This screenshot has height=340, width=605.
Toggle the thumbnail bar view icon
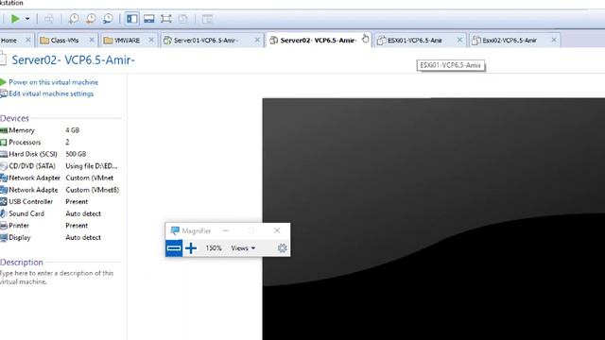coord(149,19)
